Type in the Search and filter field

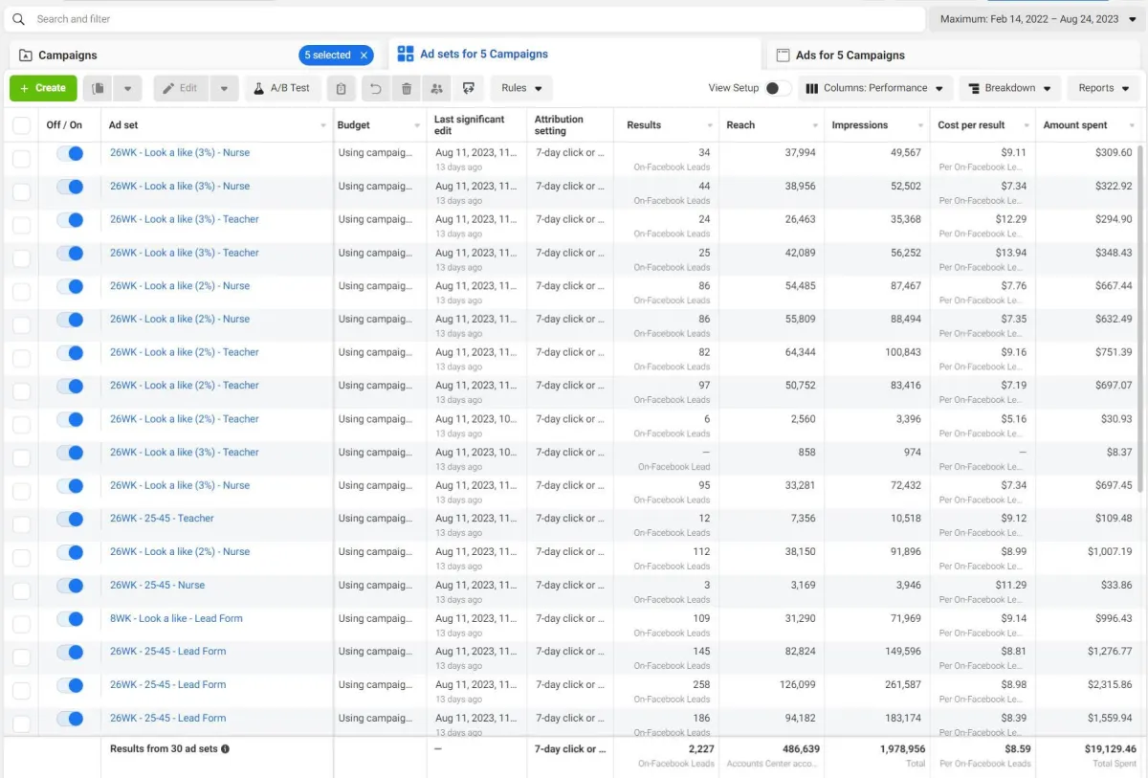tap(469, 19)
